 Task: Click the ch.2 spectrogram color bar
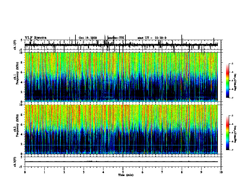click(227, 133)
